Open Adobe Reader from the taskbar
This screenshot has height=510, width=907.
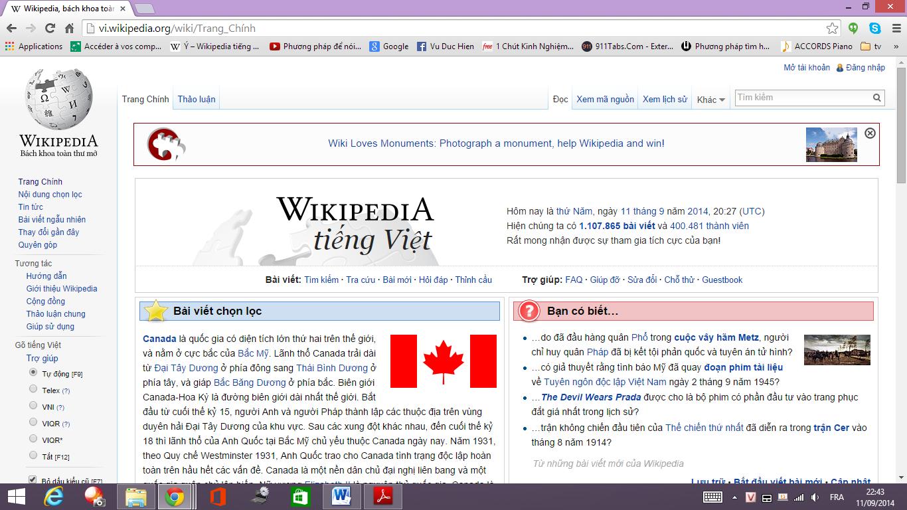point(383,497)
